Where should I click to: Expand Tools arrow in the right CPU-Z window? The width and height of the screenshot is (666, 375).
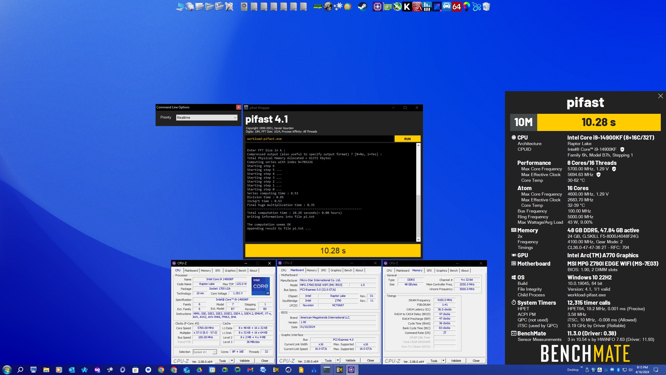point(443,361)
